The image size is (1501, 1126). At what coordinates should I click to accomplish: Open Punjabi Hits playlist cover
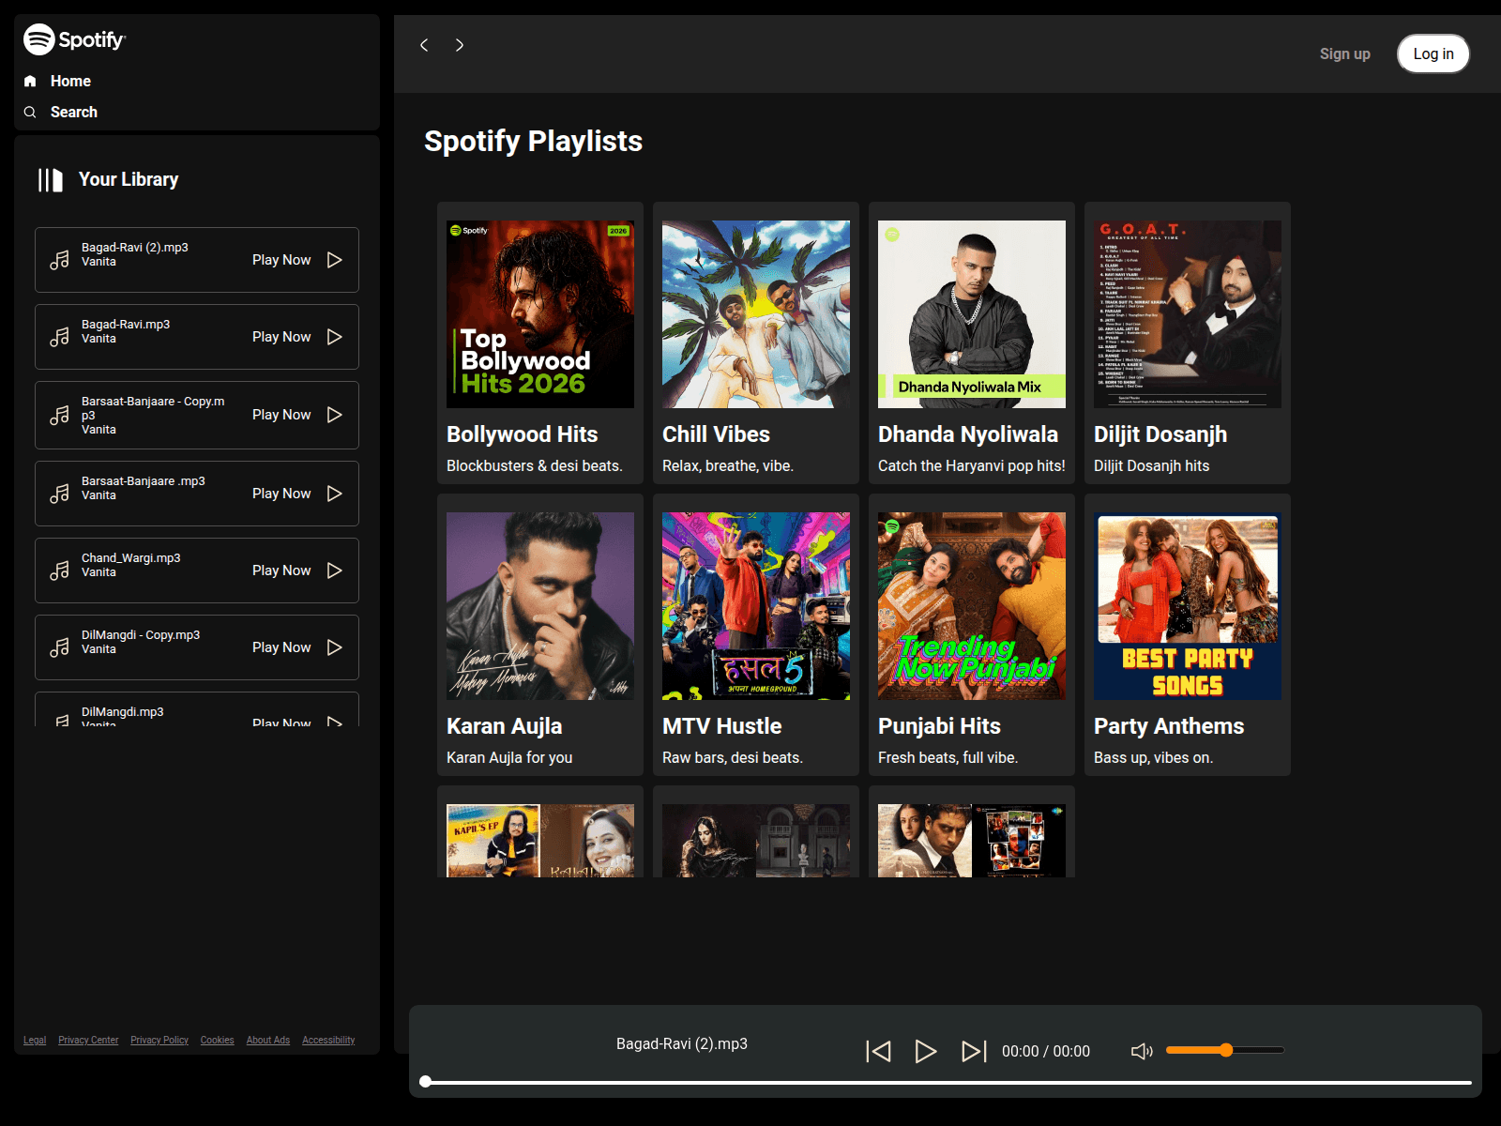(x=972, y=606)
